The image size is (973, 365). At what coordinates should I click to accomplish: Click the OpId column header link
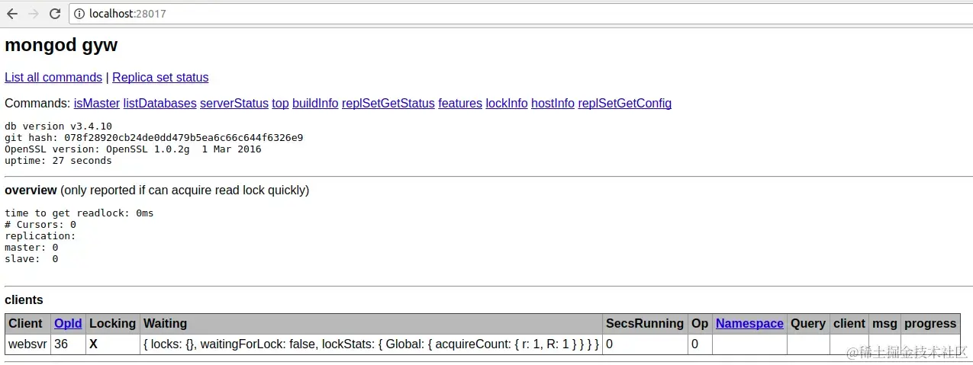[x=68, y=324]
